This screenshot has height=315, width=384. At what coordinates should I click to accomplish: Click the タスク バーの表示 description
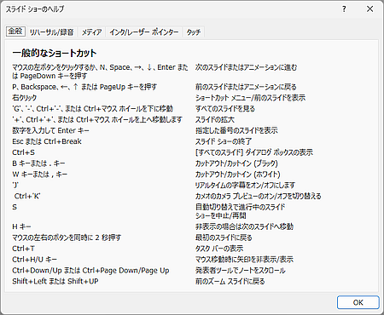(x=219, y=249)
